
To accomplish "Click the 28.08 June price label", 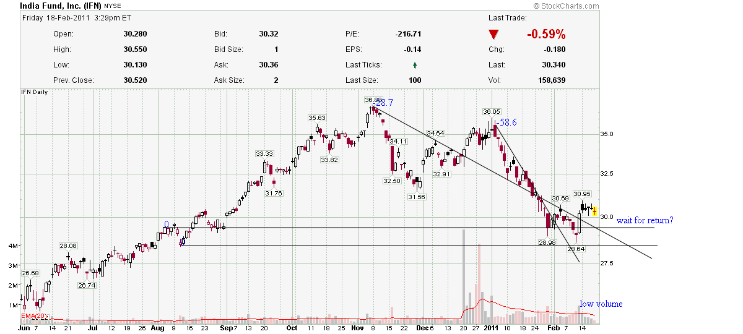I will (x=67, y=246).
